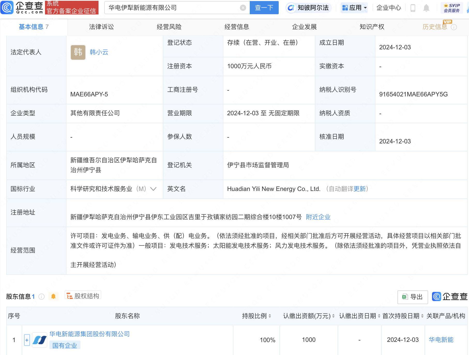Image resolution: width=469 pixels, height=355 pixels.
Task: Click the 查一下 search button
Action: coord(264,7)
